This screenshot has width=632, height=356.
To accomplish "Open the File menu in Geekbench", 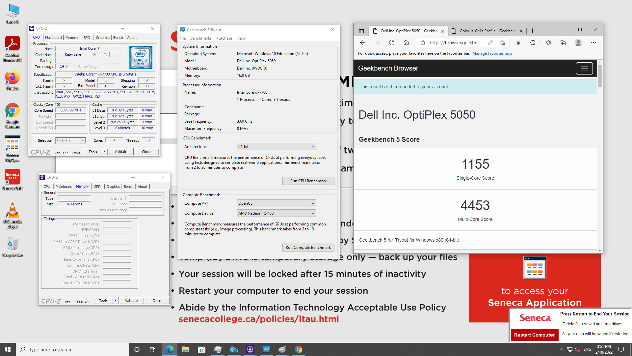I will point(183,38).
